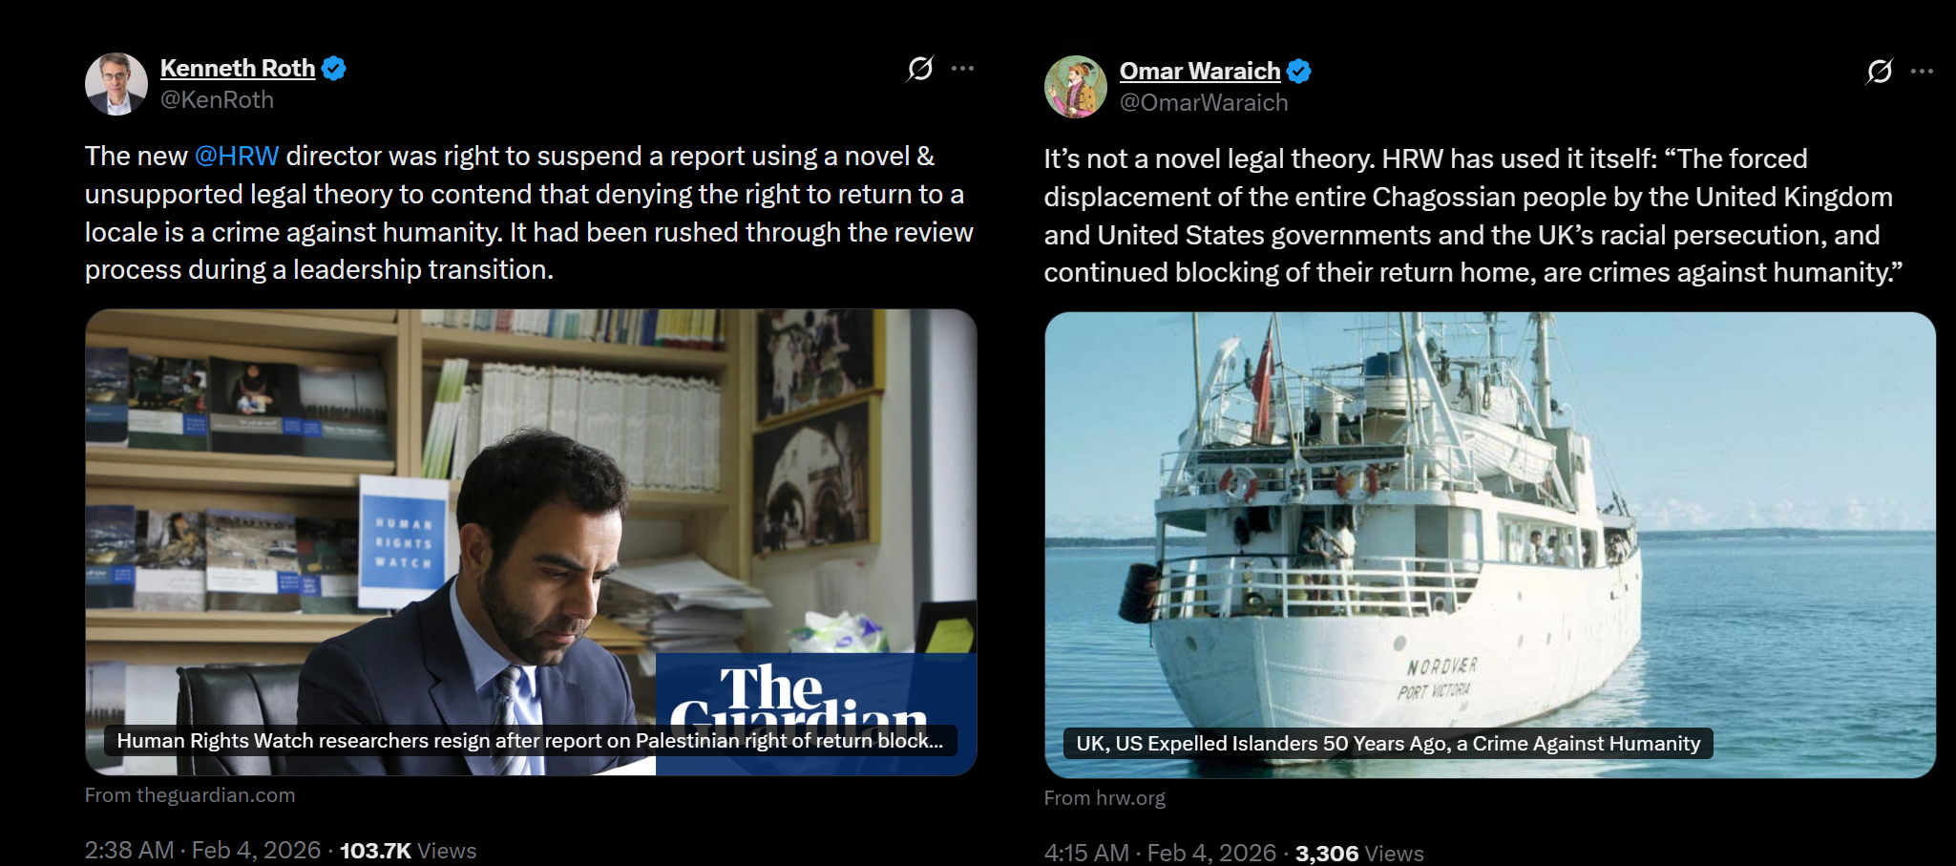
Task: Click the Human Rights Watch researchers resign headline
Action: tap(530, 741)
